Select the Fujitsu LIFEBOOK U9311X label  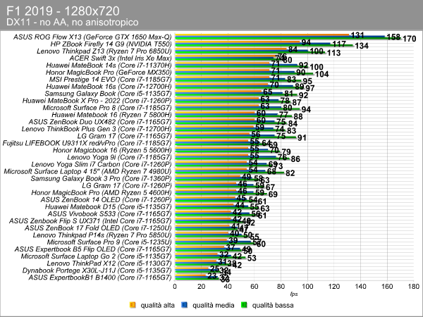87,143
